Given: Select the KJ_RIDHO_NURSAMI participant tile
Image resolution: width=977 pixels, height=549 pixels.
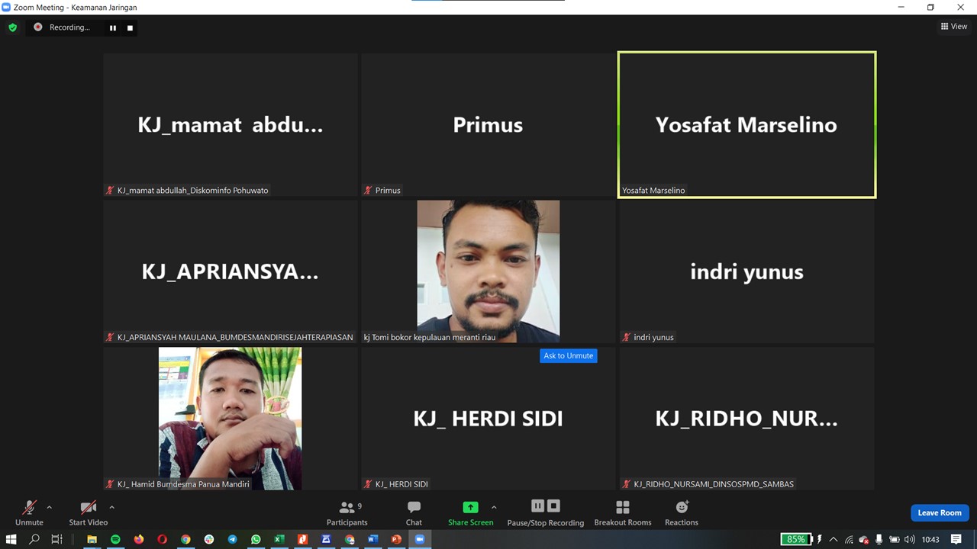Looking at the screenshot, I should 746,419.
